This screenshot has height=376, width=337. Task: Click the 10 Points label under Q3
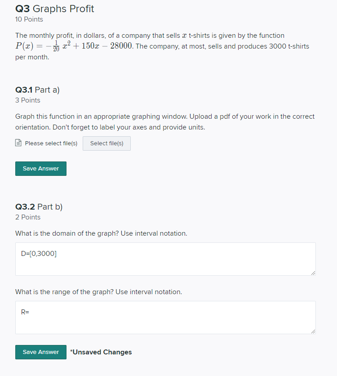[29, 19]
